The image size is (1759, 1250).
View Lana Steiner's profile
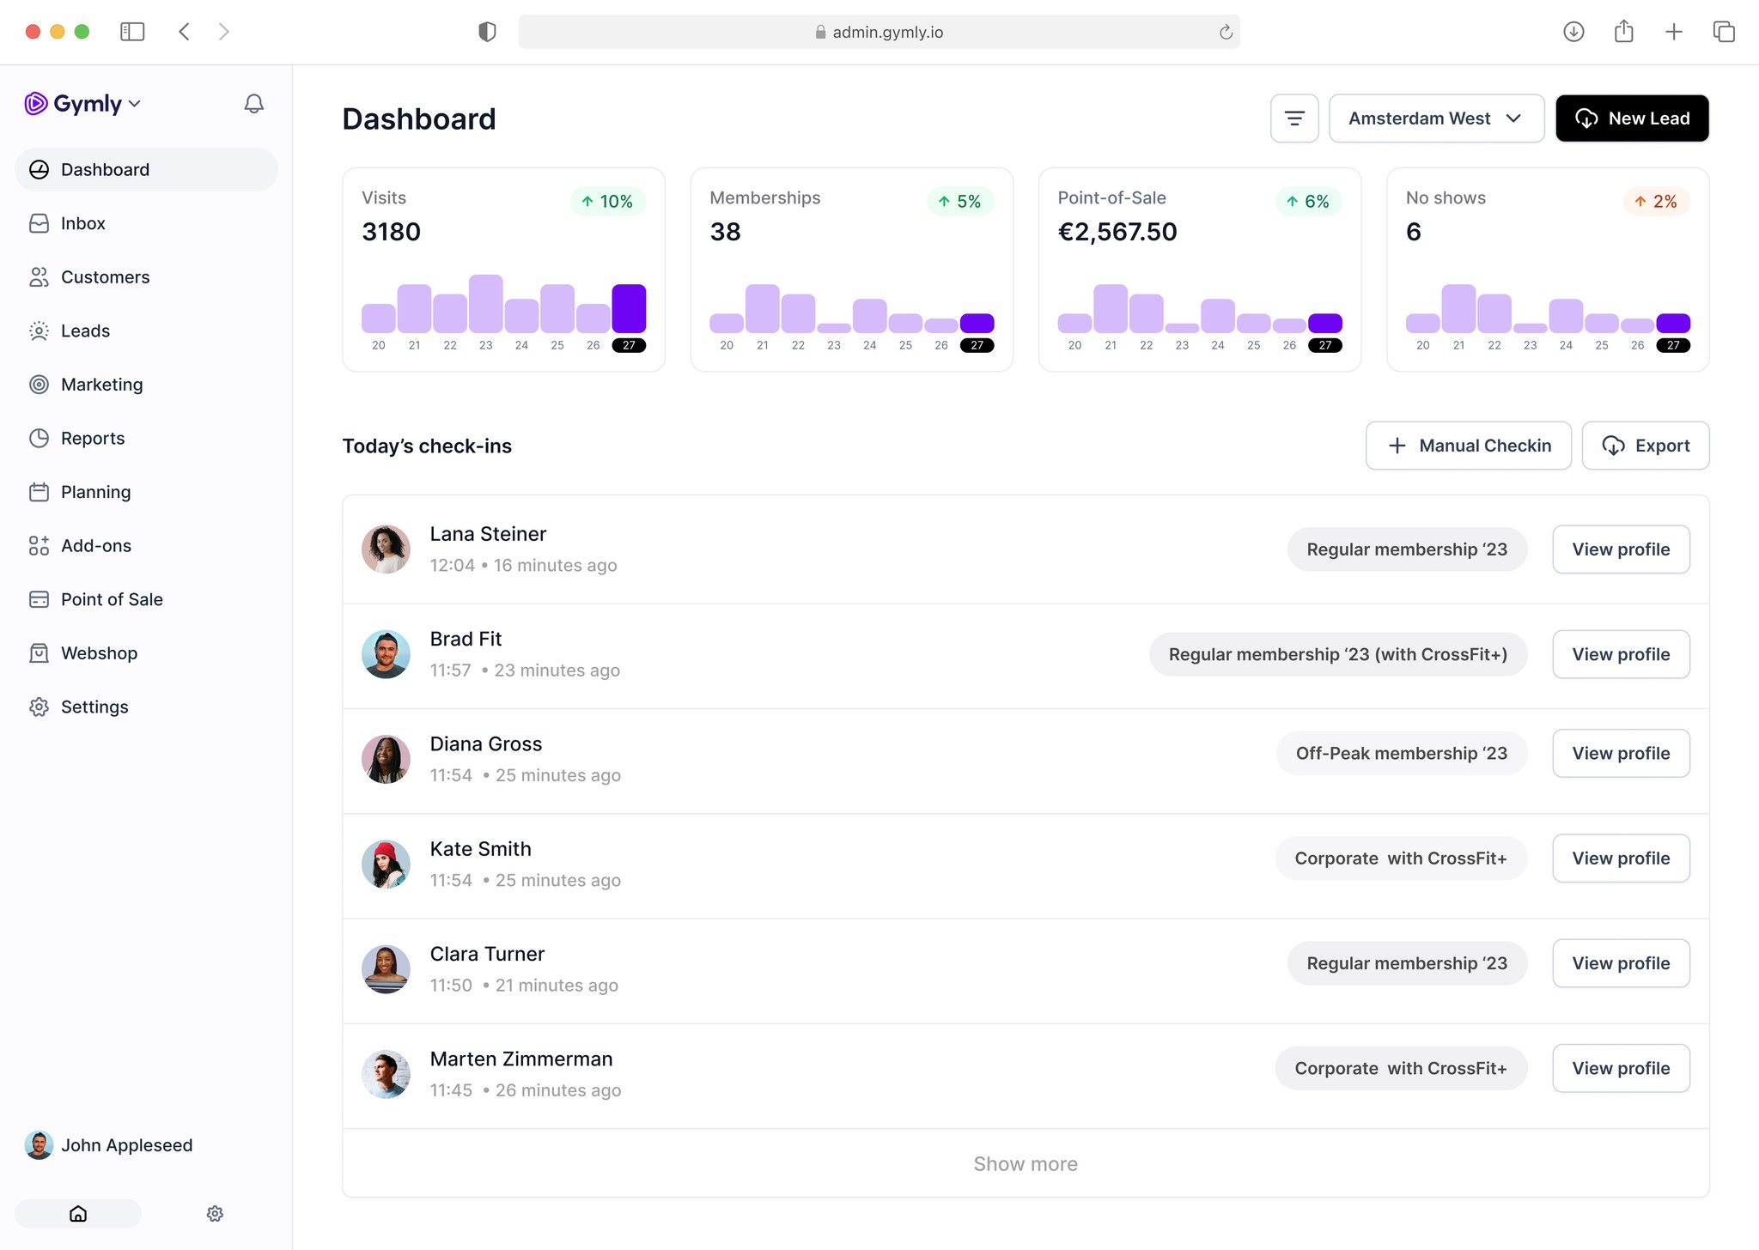[x=1620, y=549]
